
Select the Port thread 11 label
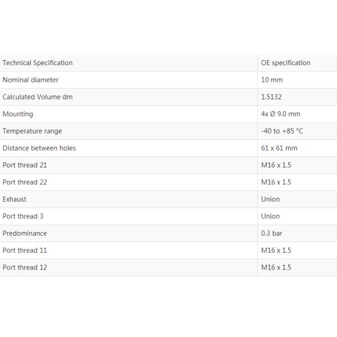tap(25, 251)
